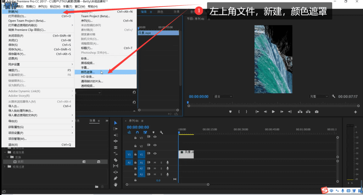The width and height of the screenshot is (363, 195).
Task: Switch to the 颜色 workspace tab
Action: (x=160, y=12)
